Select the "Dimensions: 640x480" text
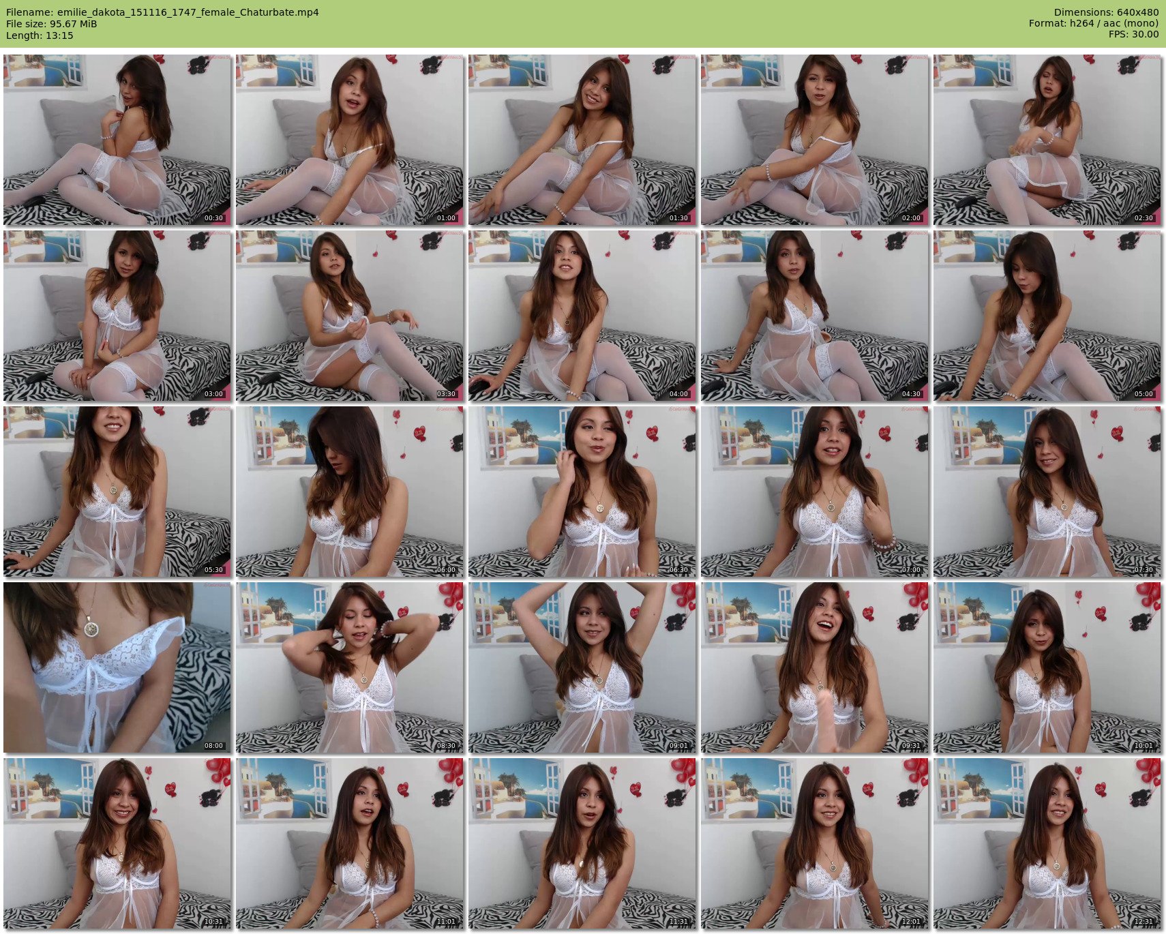The height and width of the screenshot is (934, 1166). point(1106,12)
